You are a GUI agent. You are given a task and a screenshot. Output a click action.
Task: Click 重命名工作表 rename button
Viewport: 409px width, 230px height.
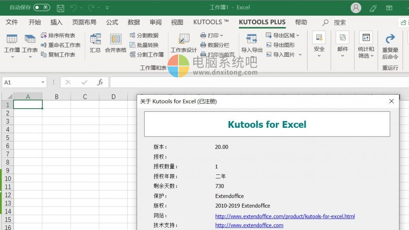[x=61, y=45]
